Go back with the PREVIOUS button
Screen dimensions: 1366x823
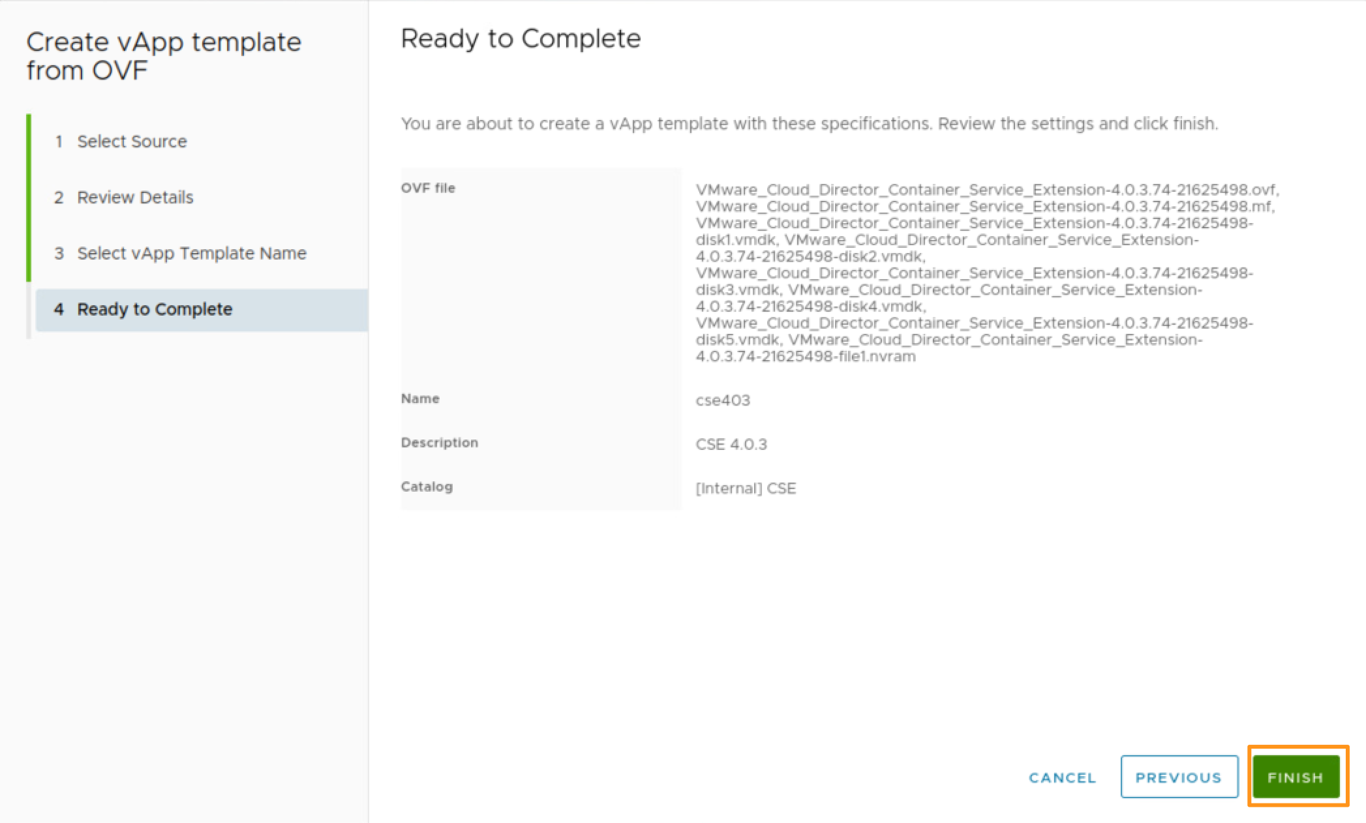1179,777
